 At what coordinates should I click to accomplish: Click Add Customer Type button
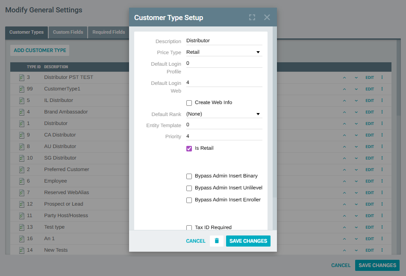(x=40, y=50)
